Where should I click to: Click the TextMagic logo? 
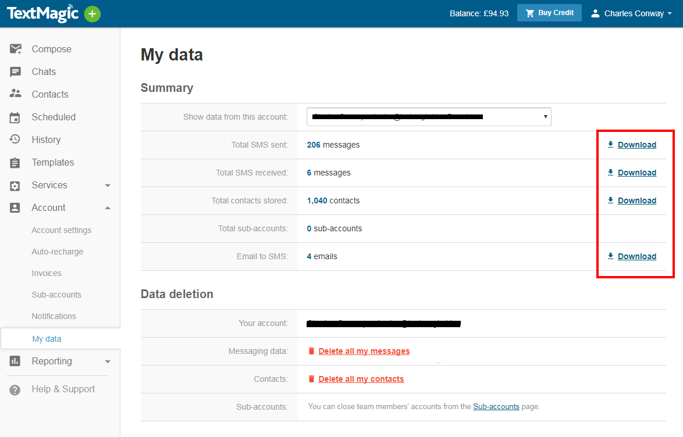coord(42,13)
